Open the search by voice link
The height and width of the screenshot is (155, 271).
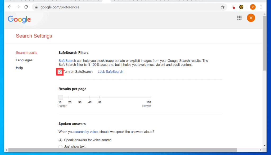86,132
